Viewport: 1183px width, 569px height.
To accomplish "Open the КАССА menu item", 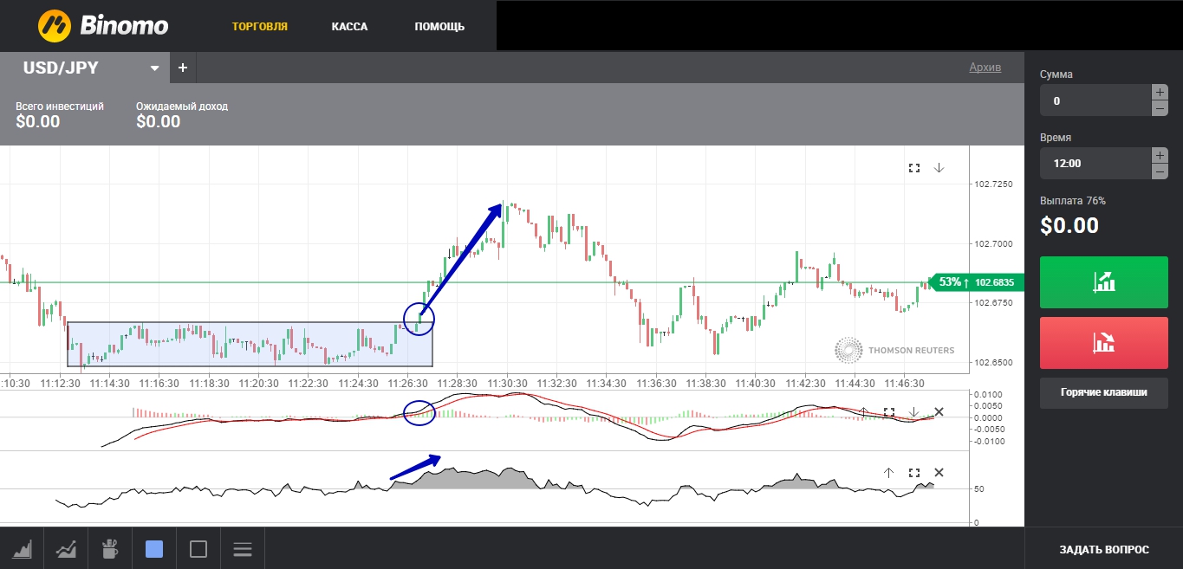I will (x=349, y=27).
